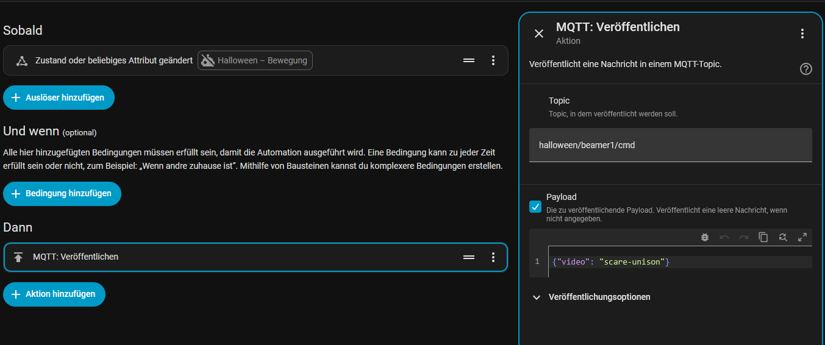The width and height of the screenshot is (825, 345).
Task: Add a condition with Bedingung hinzufügen
Action: (x=62, y=193)
